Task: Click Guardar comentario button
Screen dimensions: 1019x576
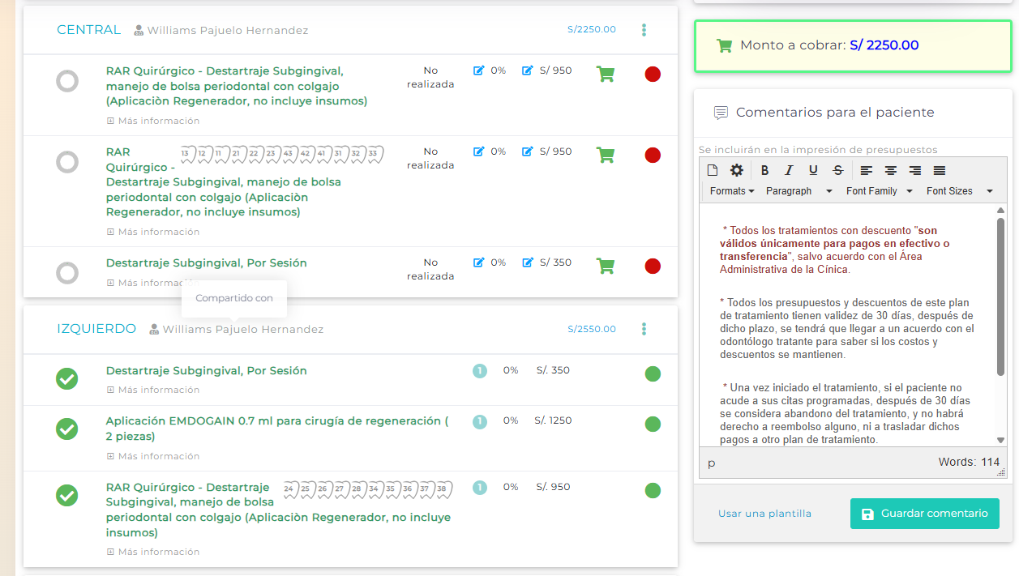Action: tap(925, 514)
